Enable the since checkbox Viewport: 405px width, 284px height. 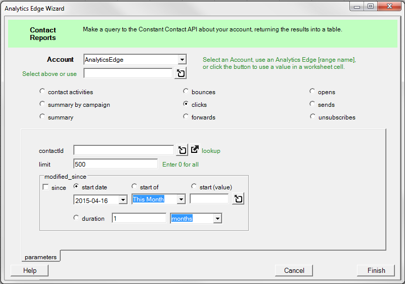(46, 187)
